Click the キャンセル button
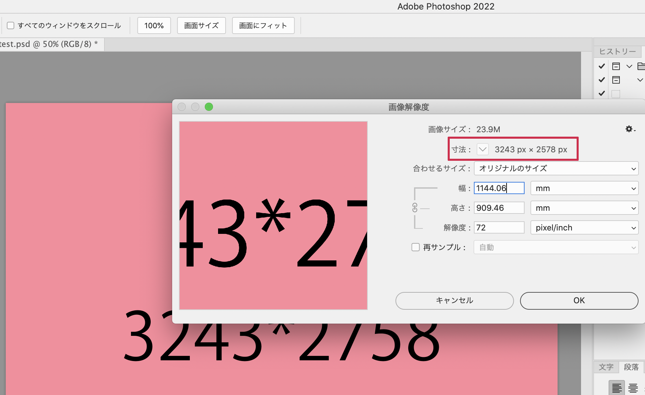The image size is (645, 395). (x=454, y=300)
